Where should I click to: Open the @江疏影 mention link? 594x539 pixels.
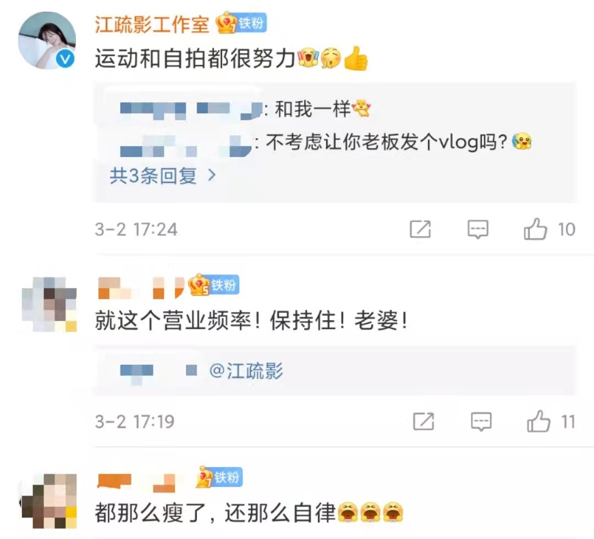245,370
